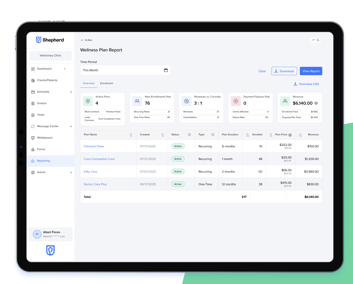
Task: Click the Clients/Patients icon
Action: tap(33, 80)
